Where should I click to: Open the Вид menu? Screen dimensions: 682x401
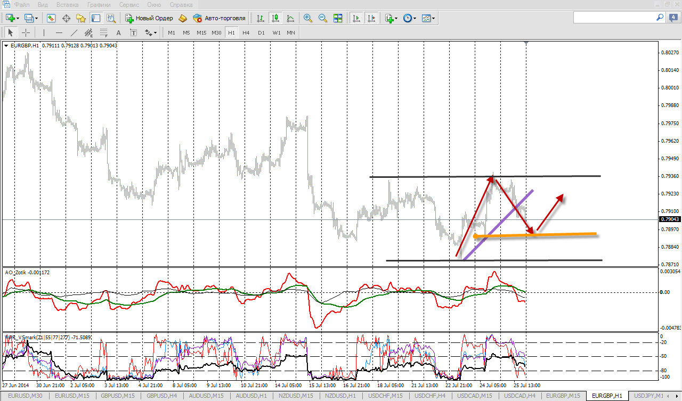[43, 4]
